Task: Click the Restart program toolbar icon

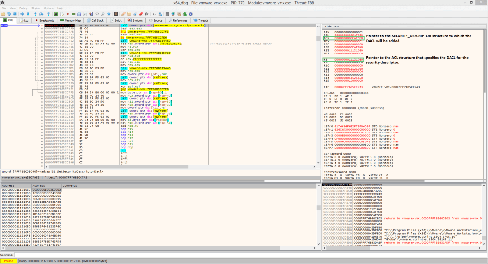Action: click(9, 14)
